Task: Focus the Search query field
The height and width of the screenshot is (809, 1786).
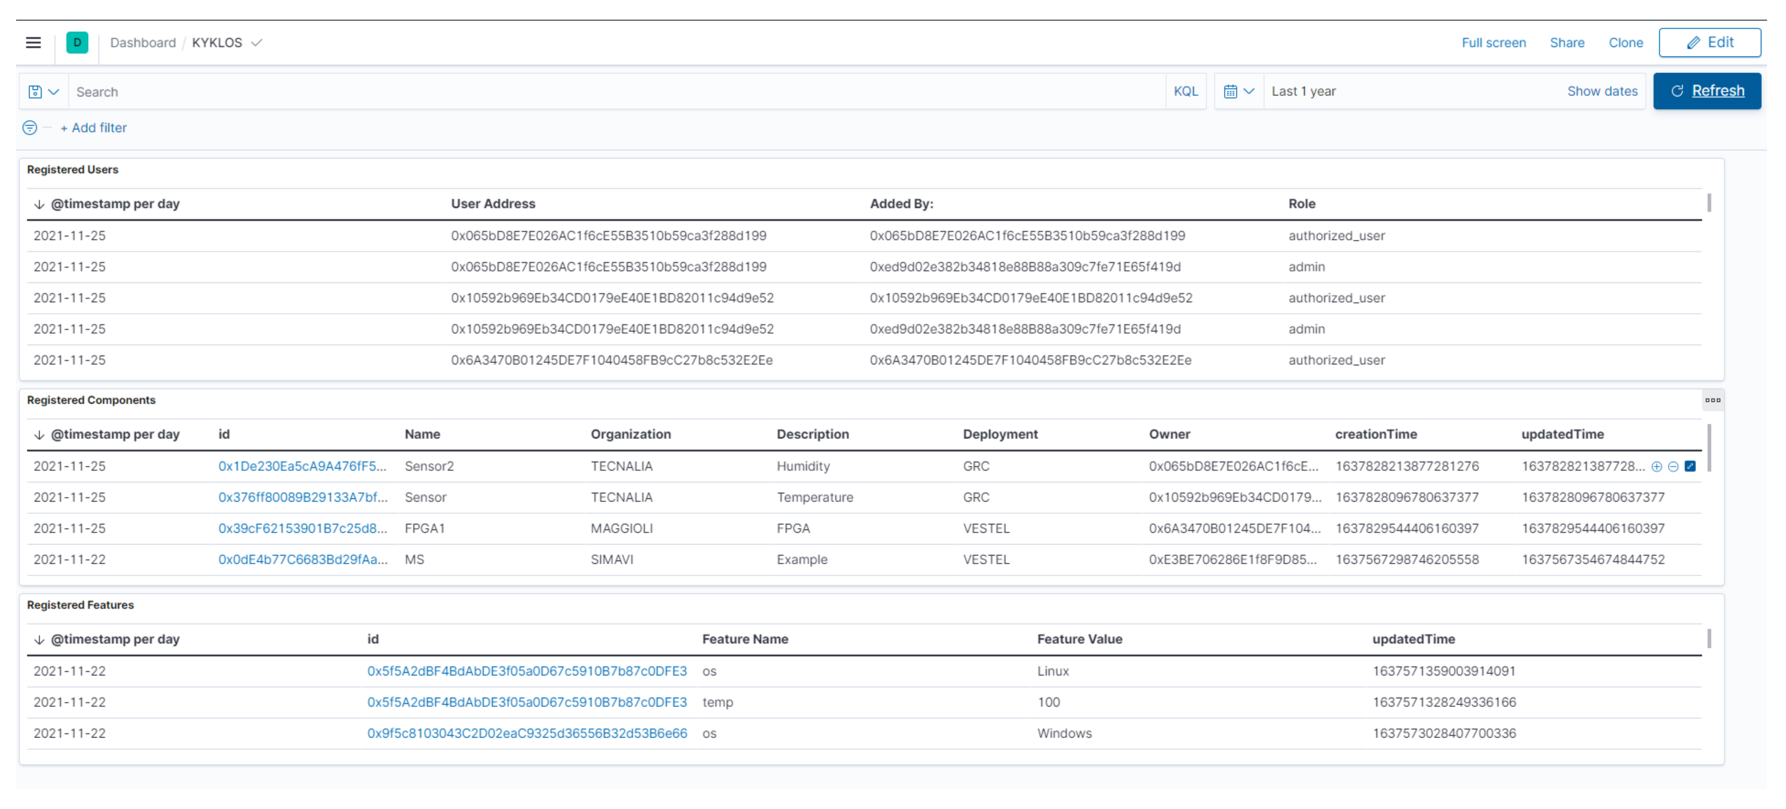Action: (617, 91)
